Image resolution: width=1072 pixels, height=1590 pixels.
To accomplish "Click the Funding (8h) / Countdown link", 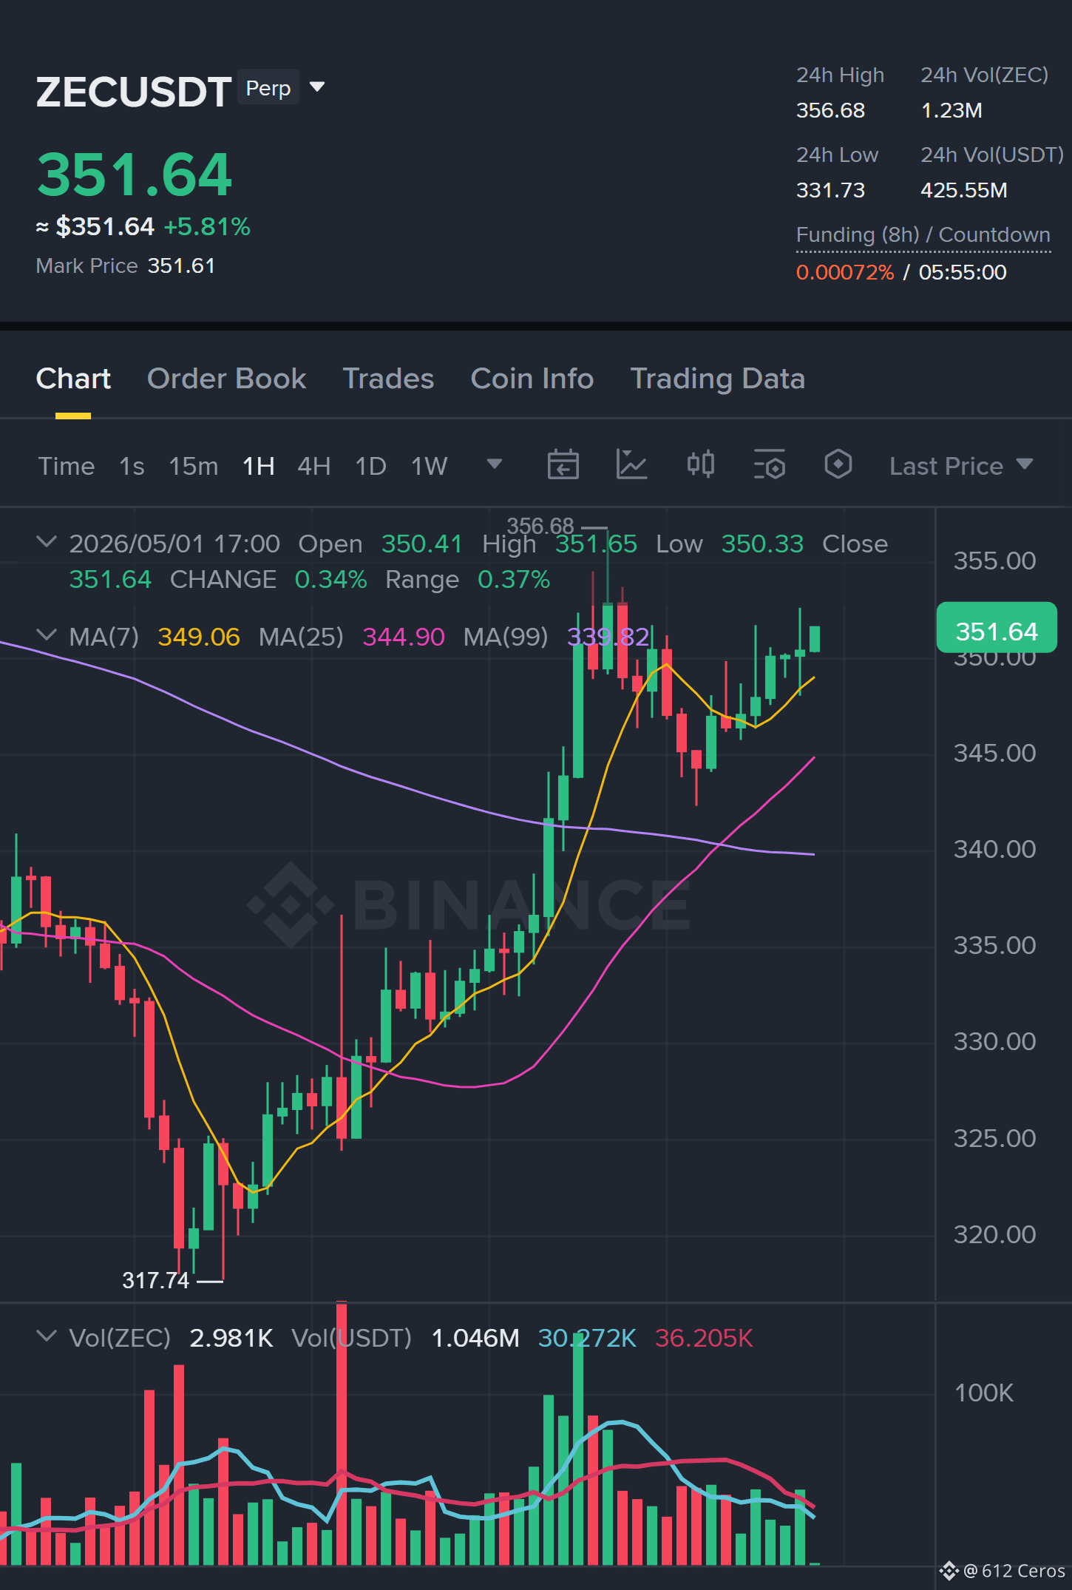I will 923,235.
